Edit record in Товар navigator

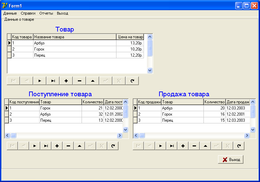93,81
